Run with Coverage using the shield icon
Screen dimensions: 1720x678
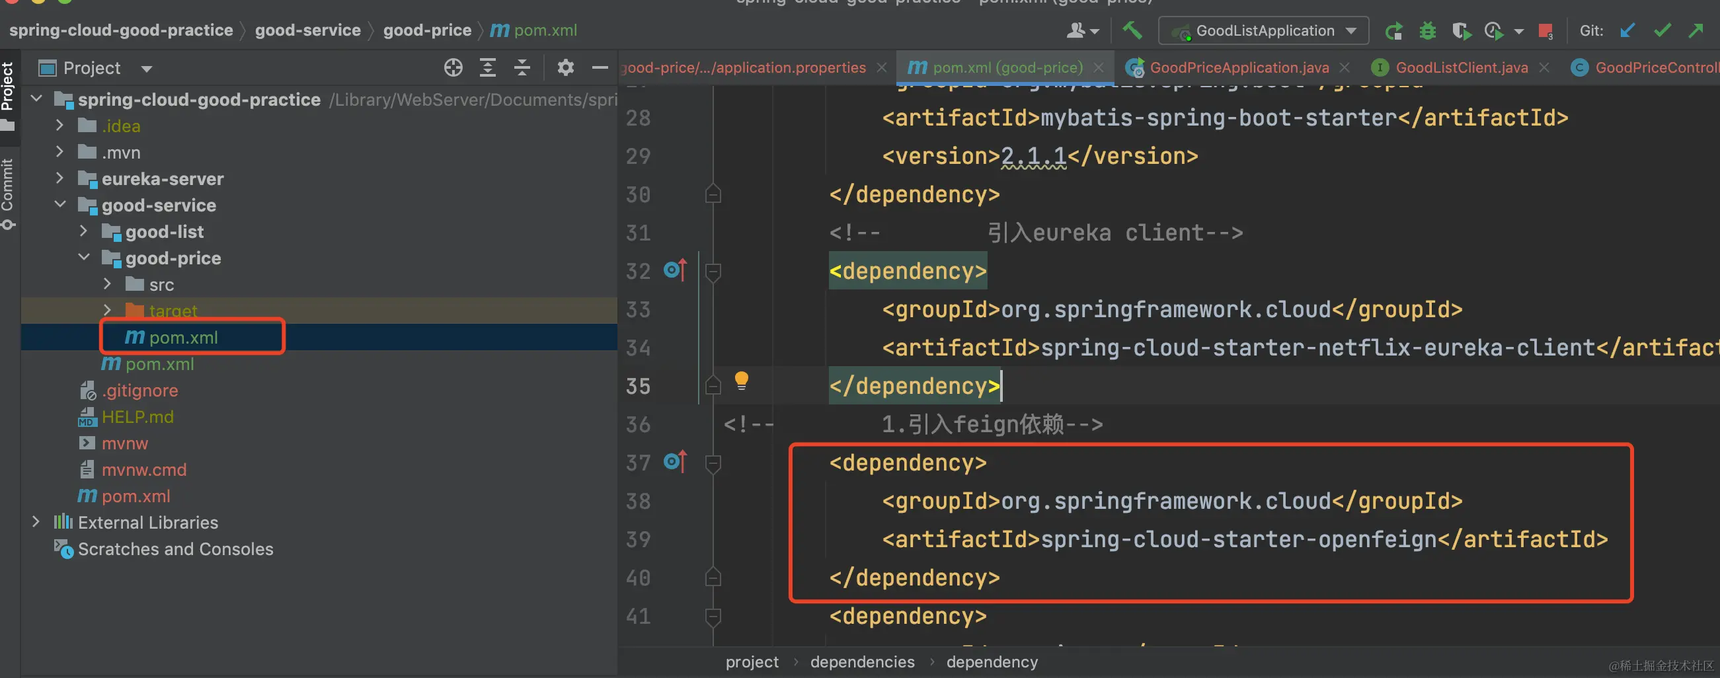(x=1461, y=30)
